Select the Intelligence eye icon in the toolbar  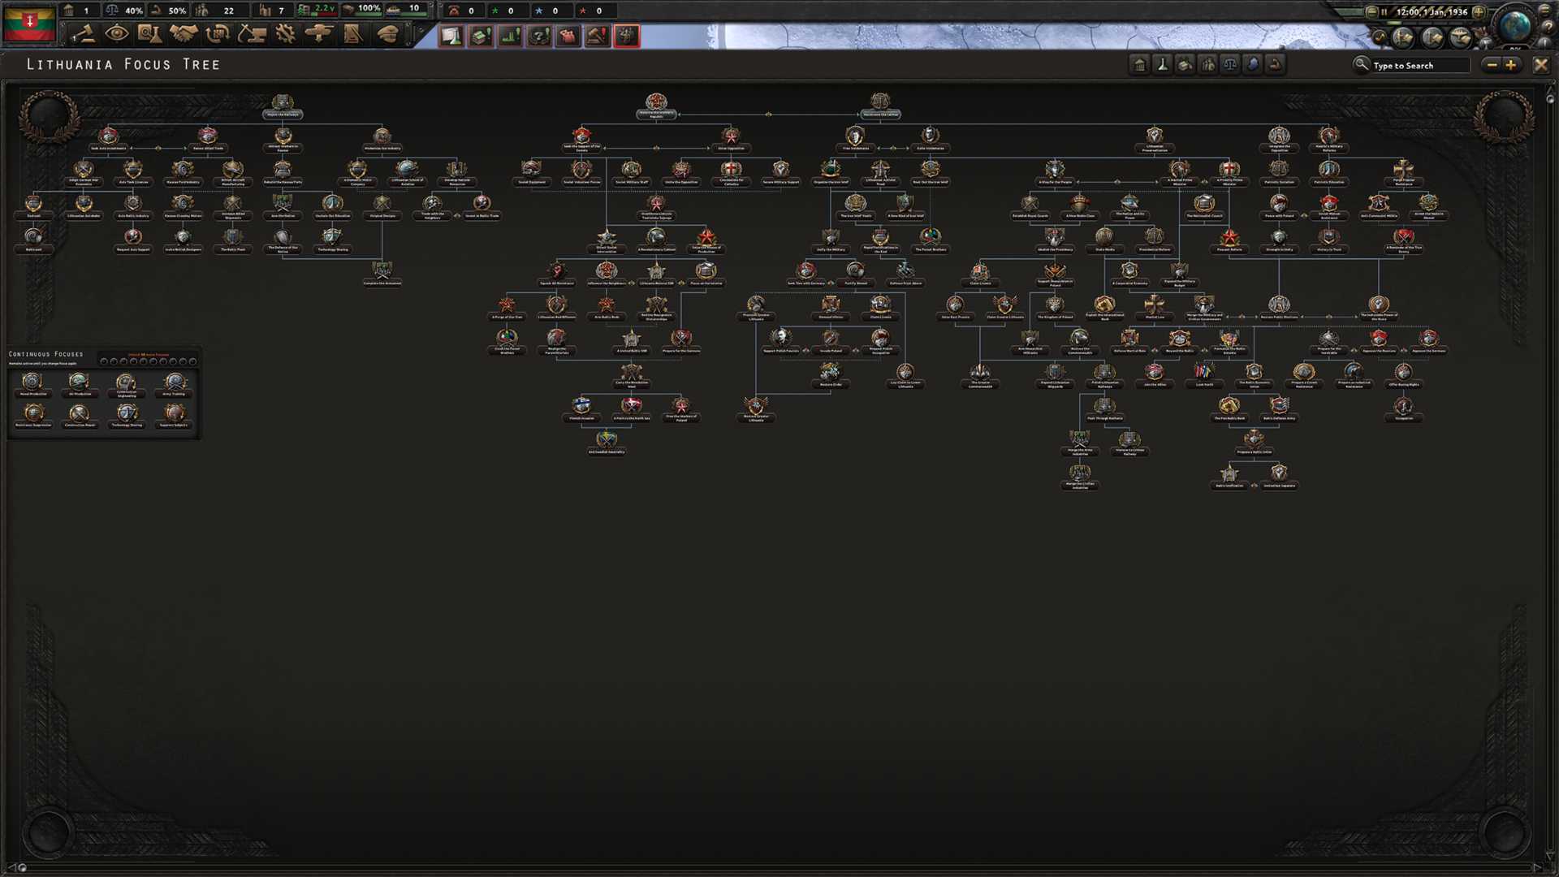116,34
